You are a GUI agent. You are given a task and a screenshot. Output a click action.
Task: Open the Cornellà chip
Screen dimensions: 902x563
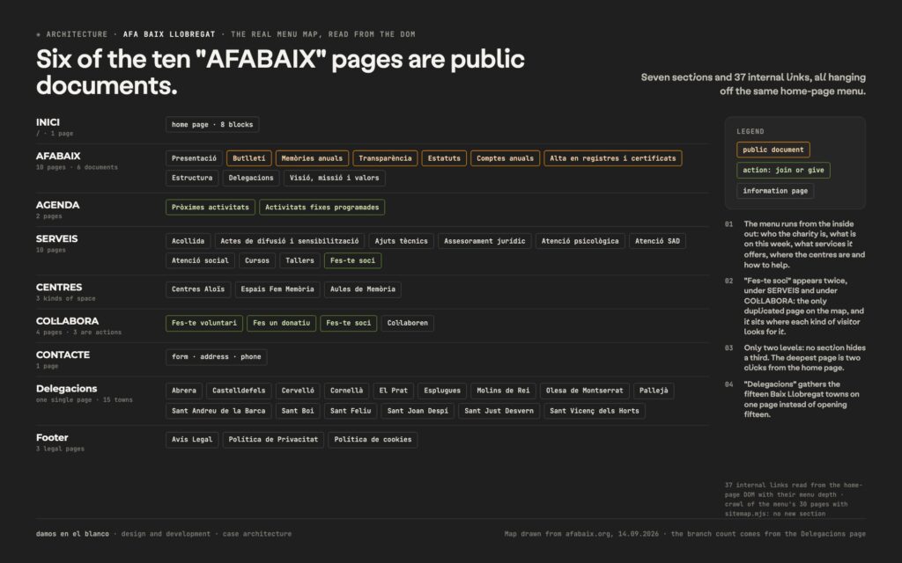(x=346, y=391)
